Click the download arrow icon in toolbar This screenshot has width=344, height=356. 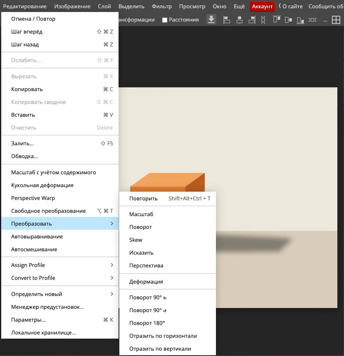pos(211,20)
